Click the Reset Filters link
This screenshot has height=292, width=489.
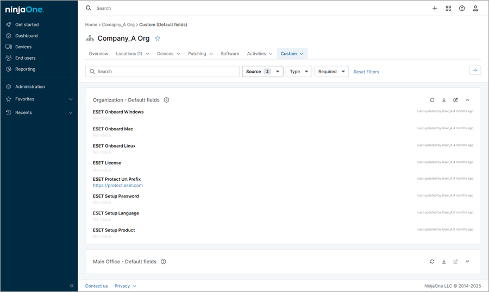pyautogui.click(x=366, y=72)
